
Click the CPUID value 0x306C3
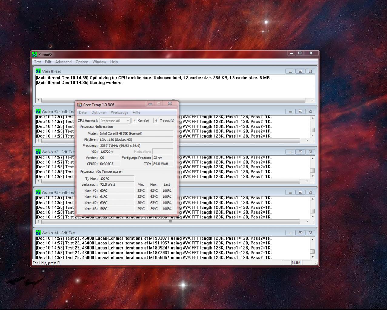pyautogui.click(x=110, y=164)
